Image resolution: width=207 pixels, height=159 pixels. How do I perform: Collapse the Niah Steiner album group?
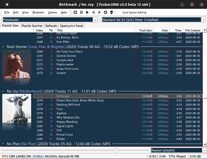click(3, 47)
